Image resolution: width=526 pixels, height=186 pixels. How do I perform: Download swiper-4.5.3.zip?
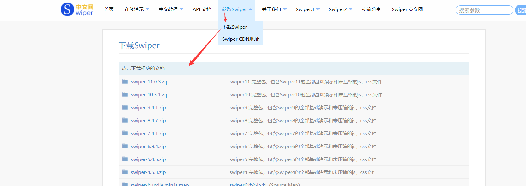point(148,172)
